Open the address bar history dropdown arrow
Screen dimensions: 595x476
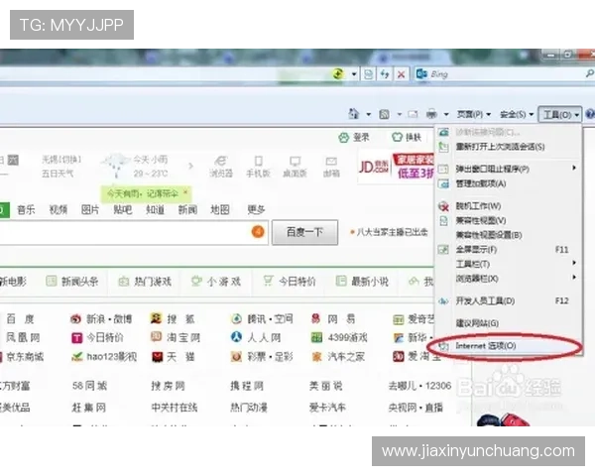click(353, 74)
